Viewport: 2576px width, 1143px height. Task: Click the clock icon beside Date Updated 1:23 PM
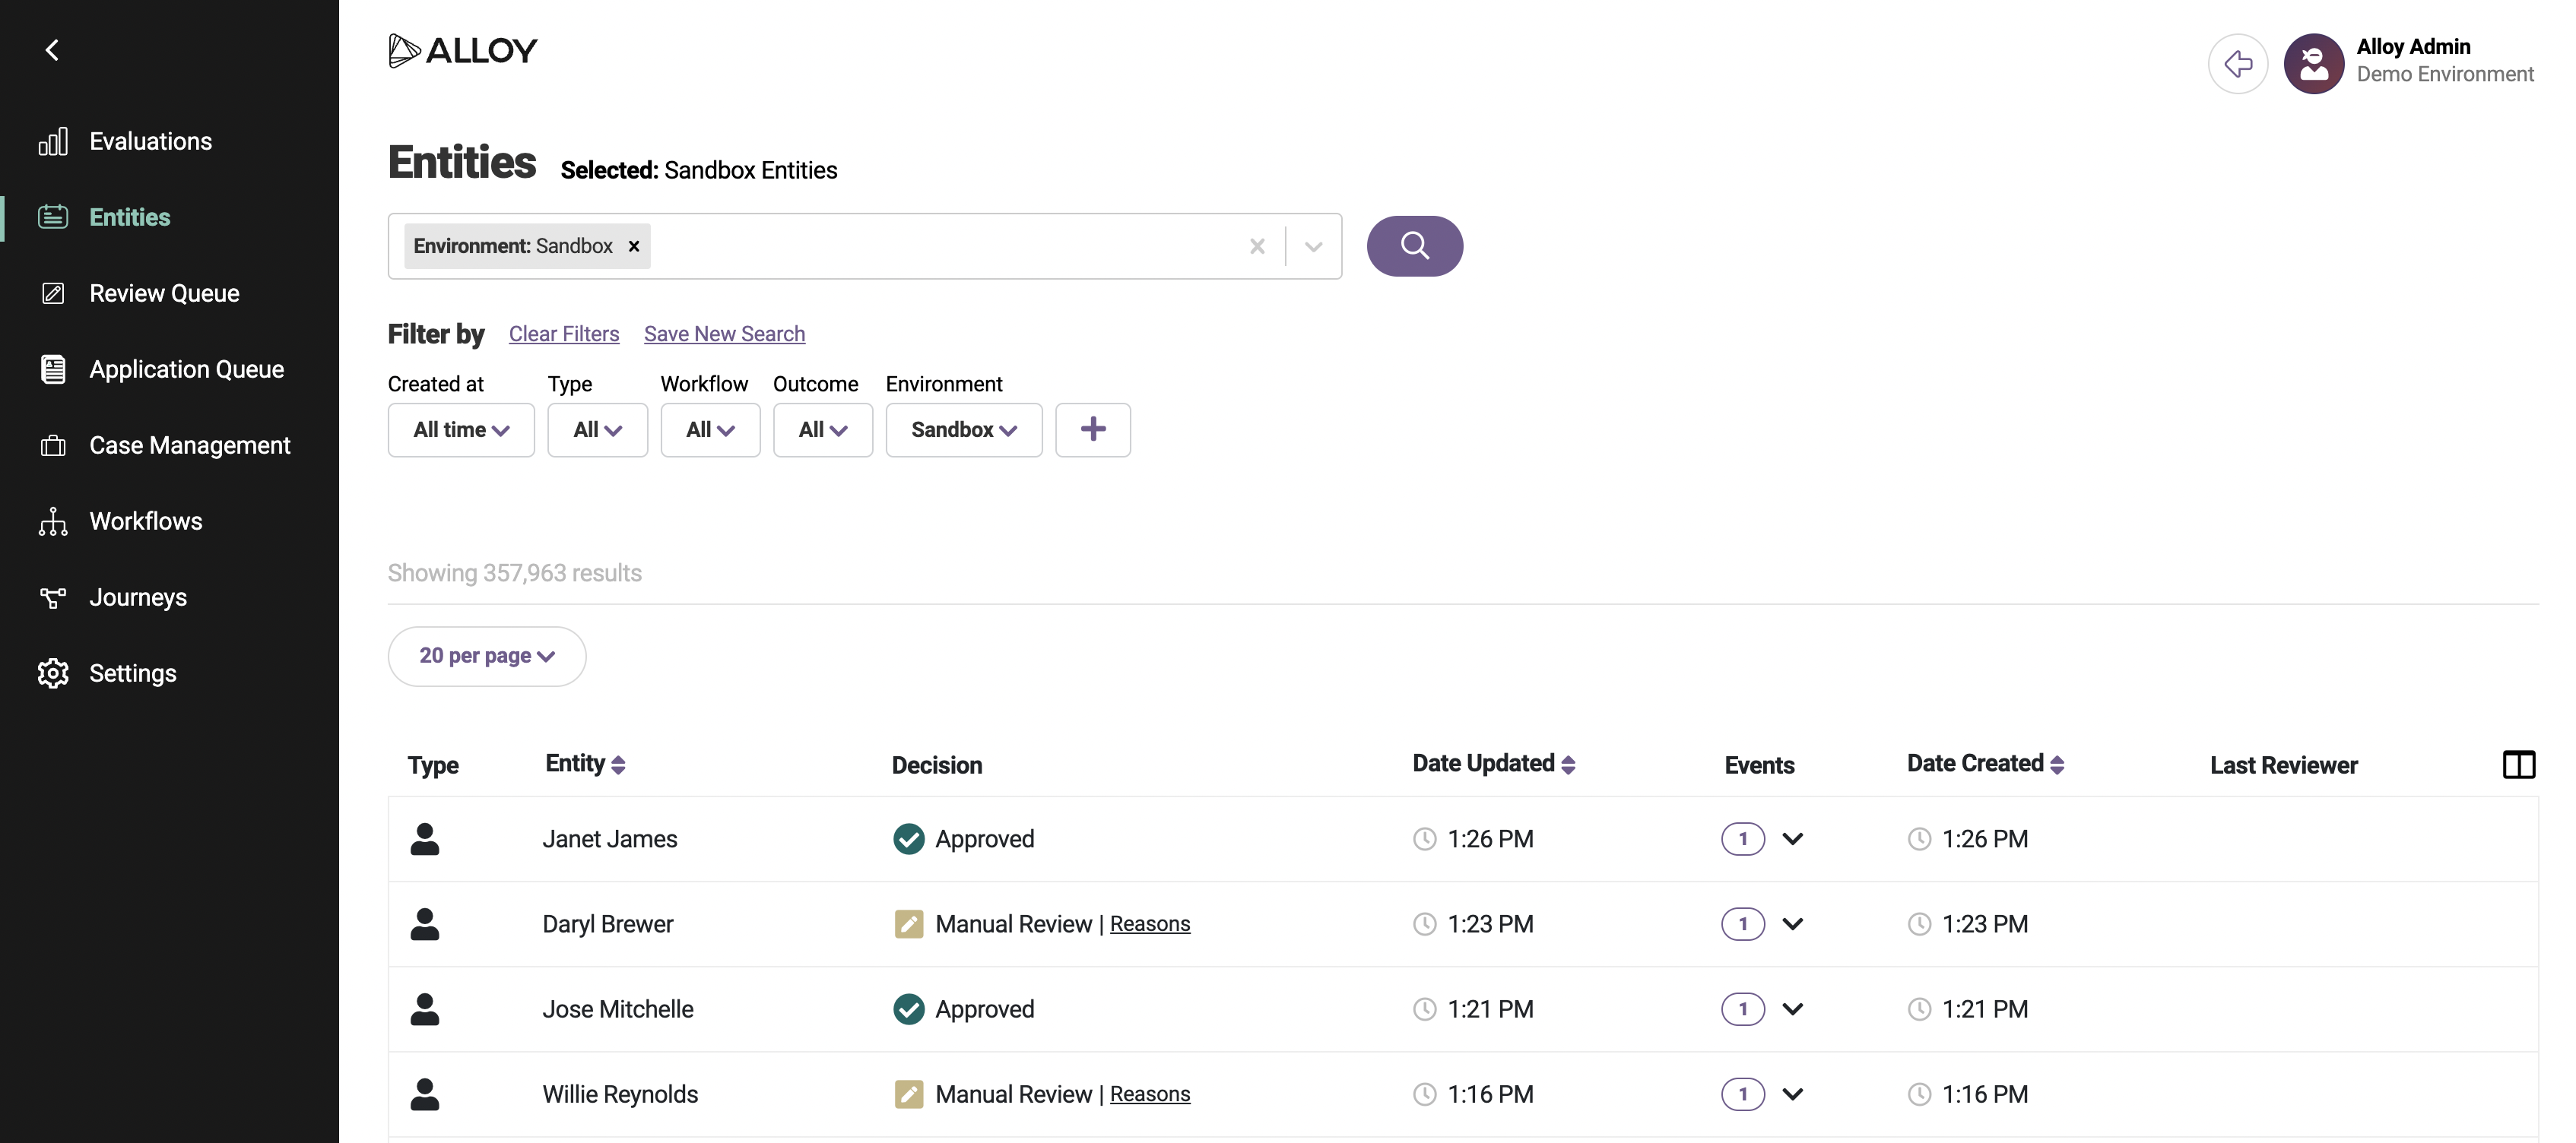pyautogui.click(x=1424, y=924)
